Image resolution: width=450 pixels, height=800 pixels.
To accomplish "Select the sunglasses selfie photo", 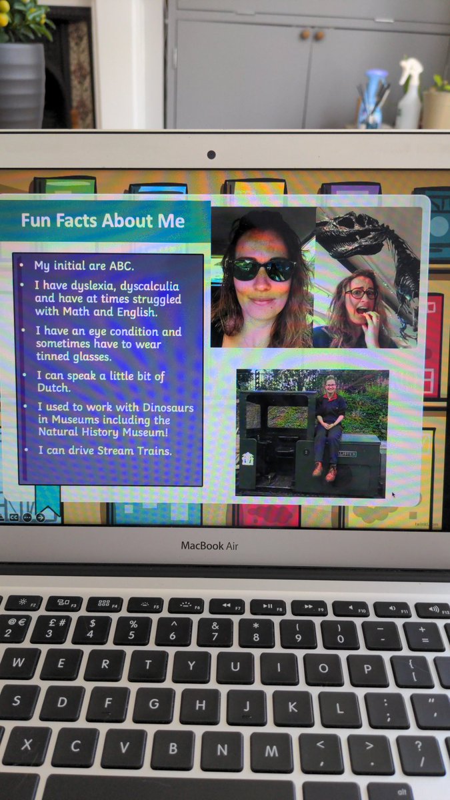I will coord(263,278).
